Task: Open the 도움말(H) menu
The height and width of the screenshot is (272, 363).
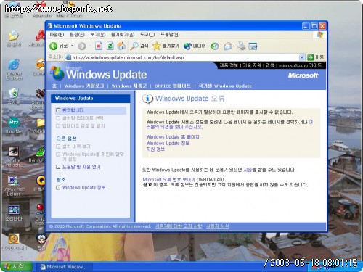Action: point(170,35)
